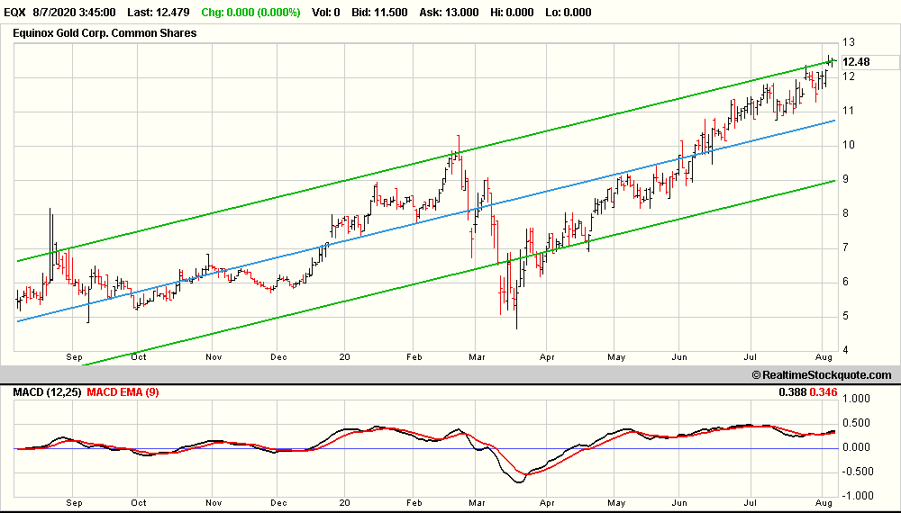Click the EQX ticker symbol
901x513 pixels.
[15, 11]
